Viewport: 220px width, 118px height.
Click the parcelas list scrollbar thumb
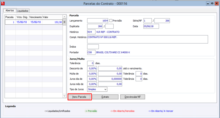point(64,22)
